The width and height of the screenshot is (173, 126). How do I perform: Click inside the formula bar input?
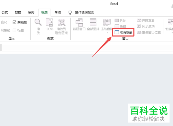click(87, 48)
